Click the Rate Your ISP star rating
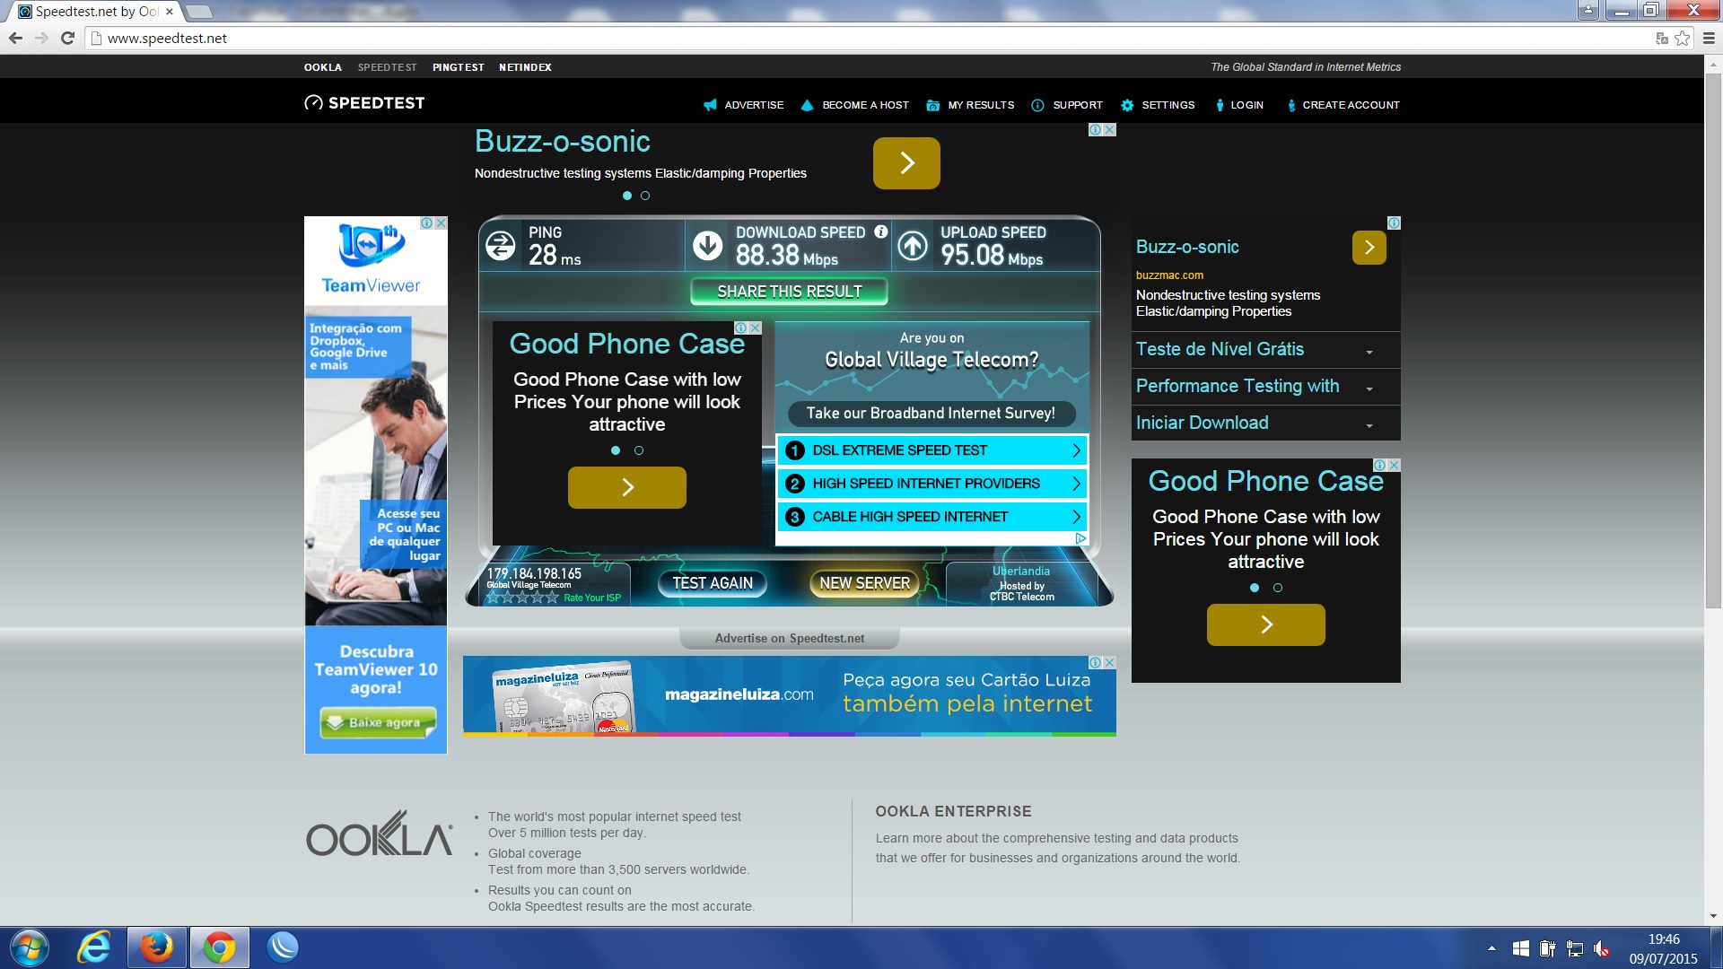Screen dimensions: 1723x969 coord(522,598)
